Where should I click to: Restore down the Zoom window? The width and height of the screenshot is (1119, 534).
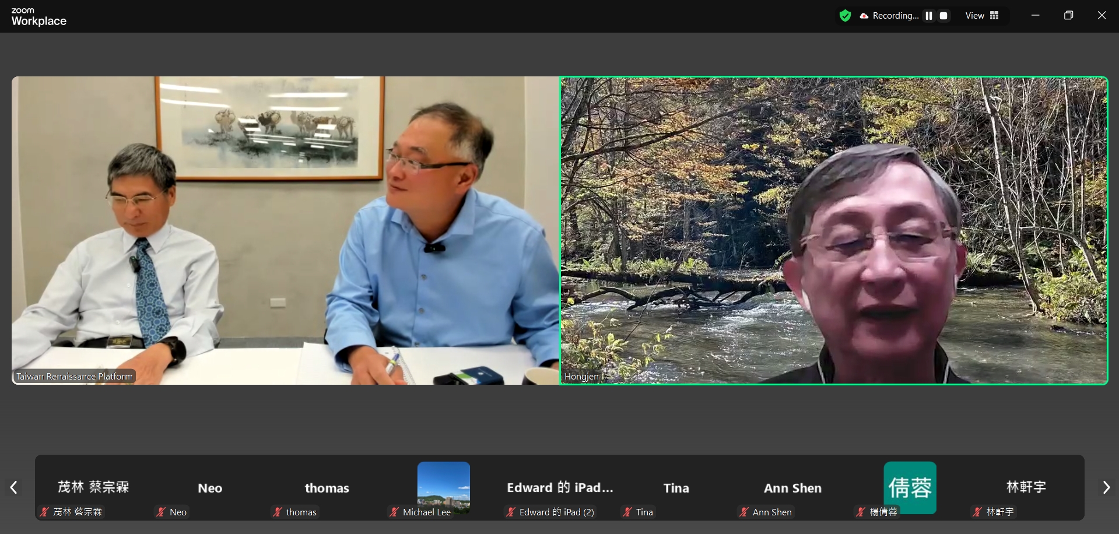click(x=1068, y=16)
